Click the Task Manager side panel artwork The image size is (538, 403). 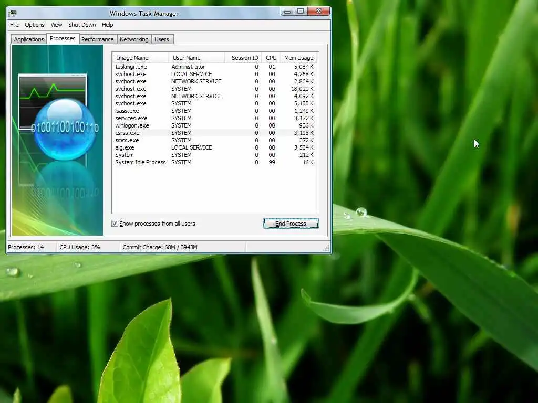click(57, 140)
